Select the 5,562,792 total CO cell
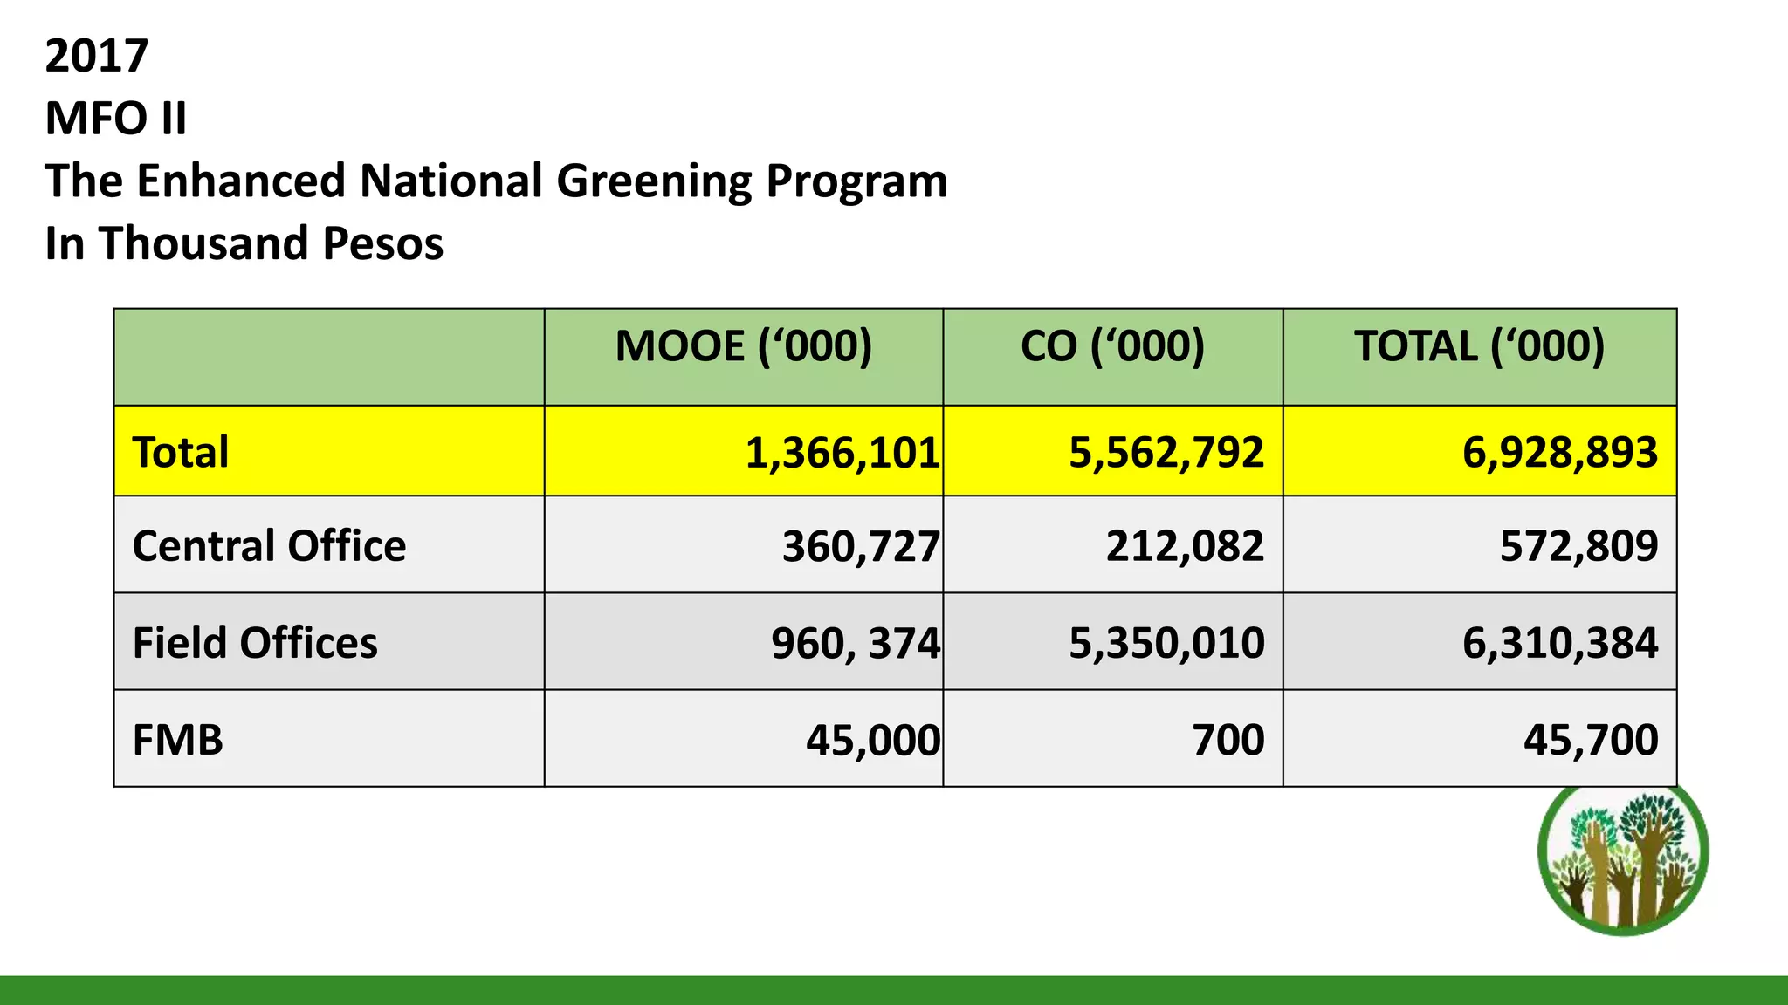Screen dimensions: 1788x1005 coord(1166,453)
